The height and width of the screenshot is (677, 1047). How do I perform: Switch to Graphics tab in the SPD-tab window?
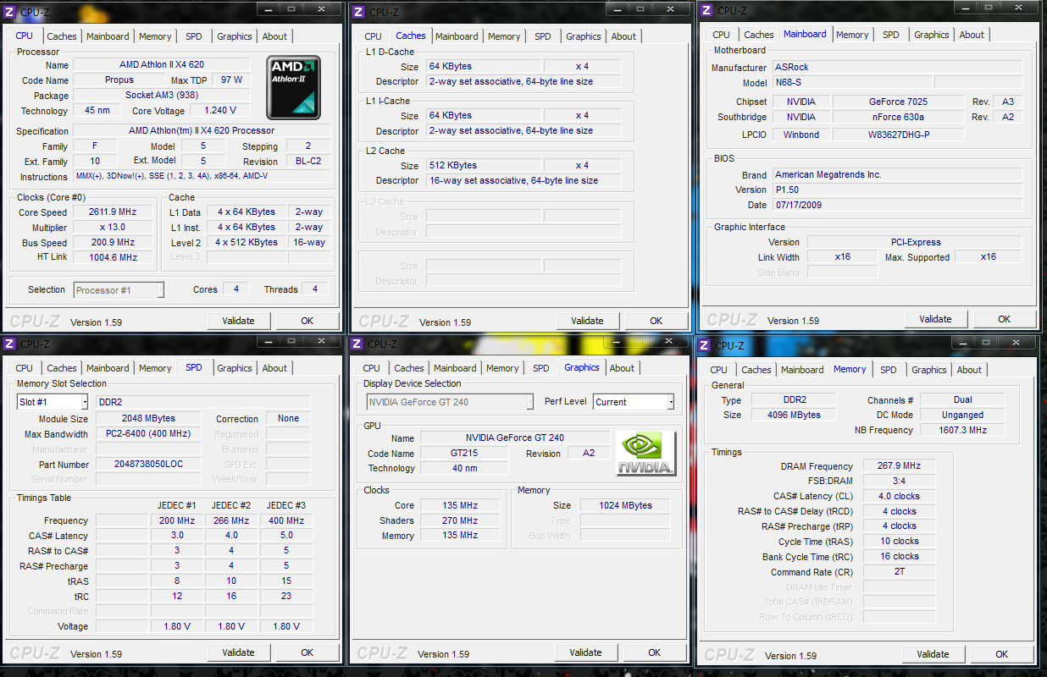click(235, 368)
